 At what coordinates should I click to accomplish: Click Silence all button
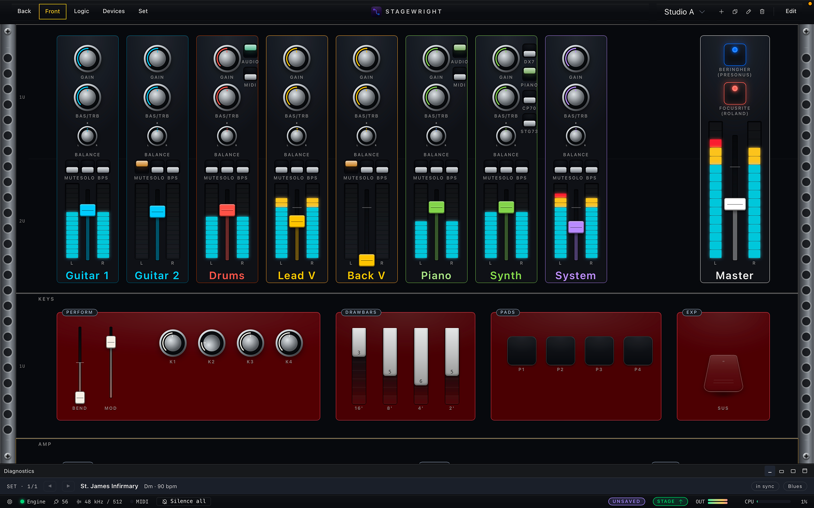coord(184,502)
